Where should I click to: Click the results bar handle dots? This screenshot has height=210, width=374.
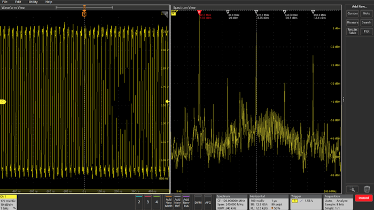(343, 100)
